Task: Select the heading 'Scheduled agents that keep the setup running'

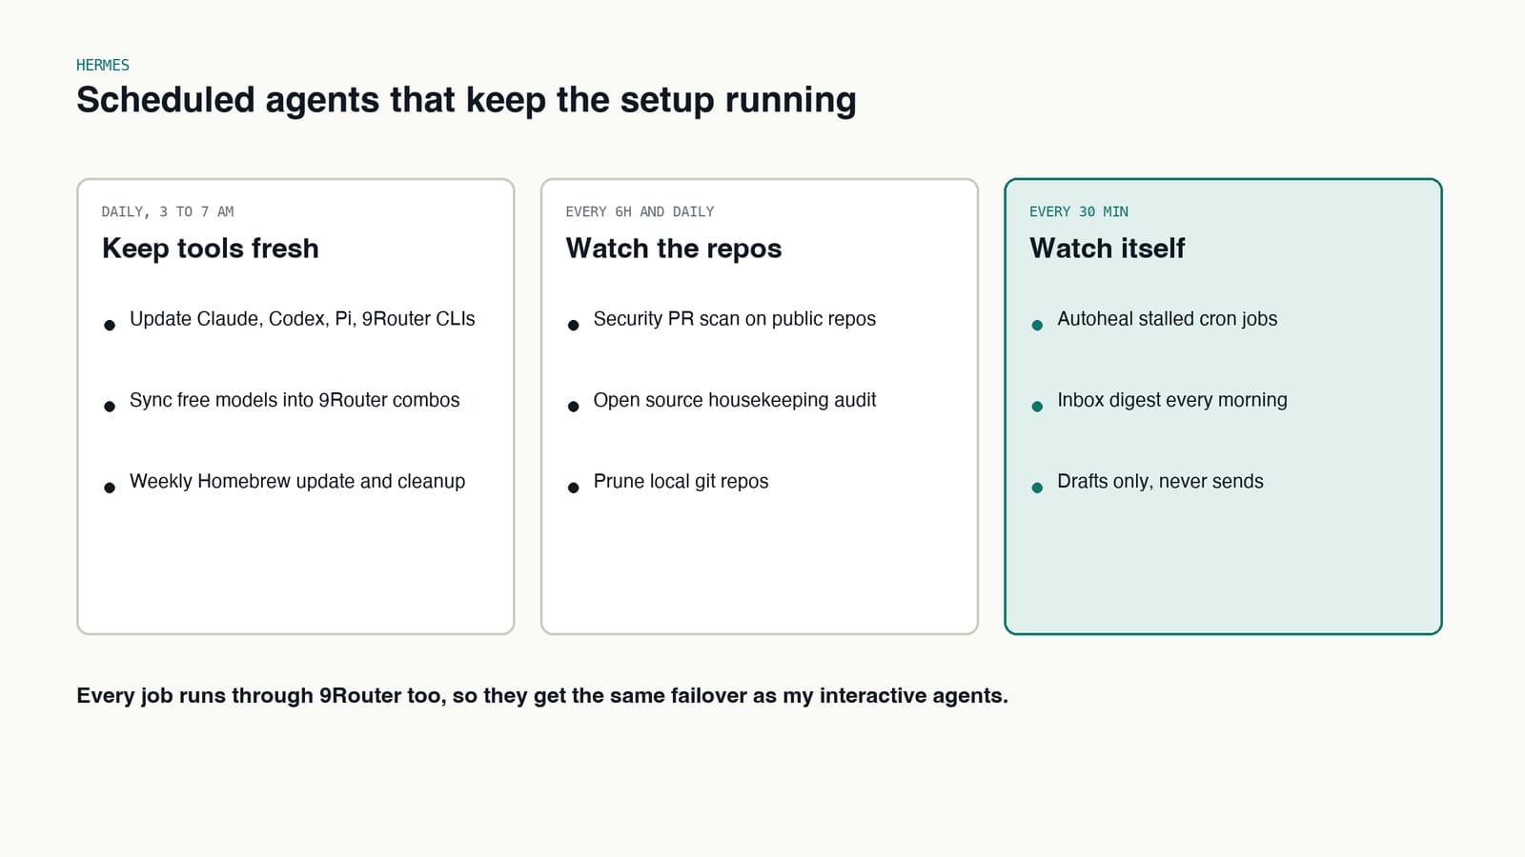Action: click(466, 101)
